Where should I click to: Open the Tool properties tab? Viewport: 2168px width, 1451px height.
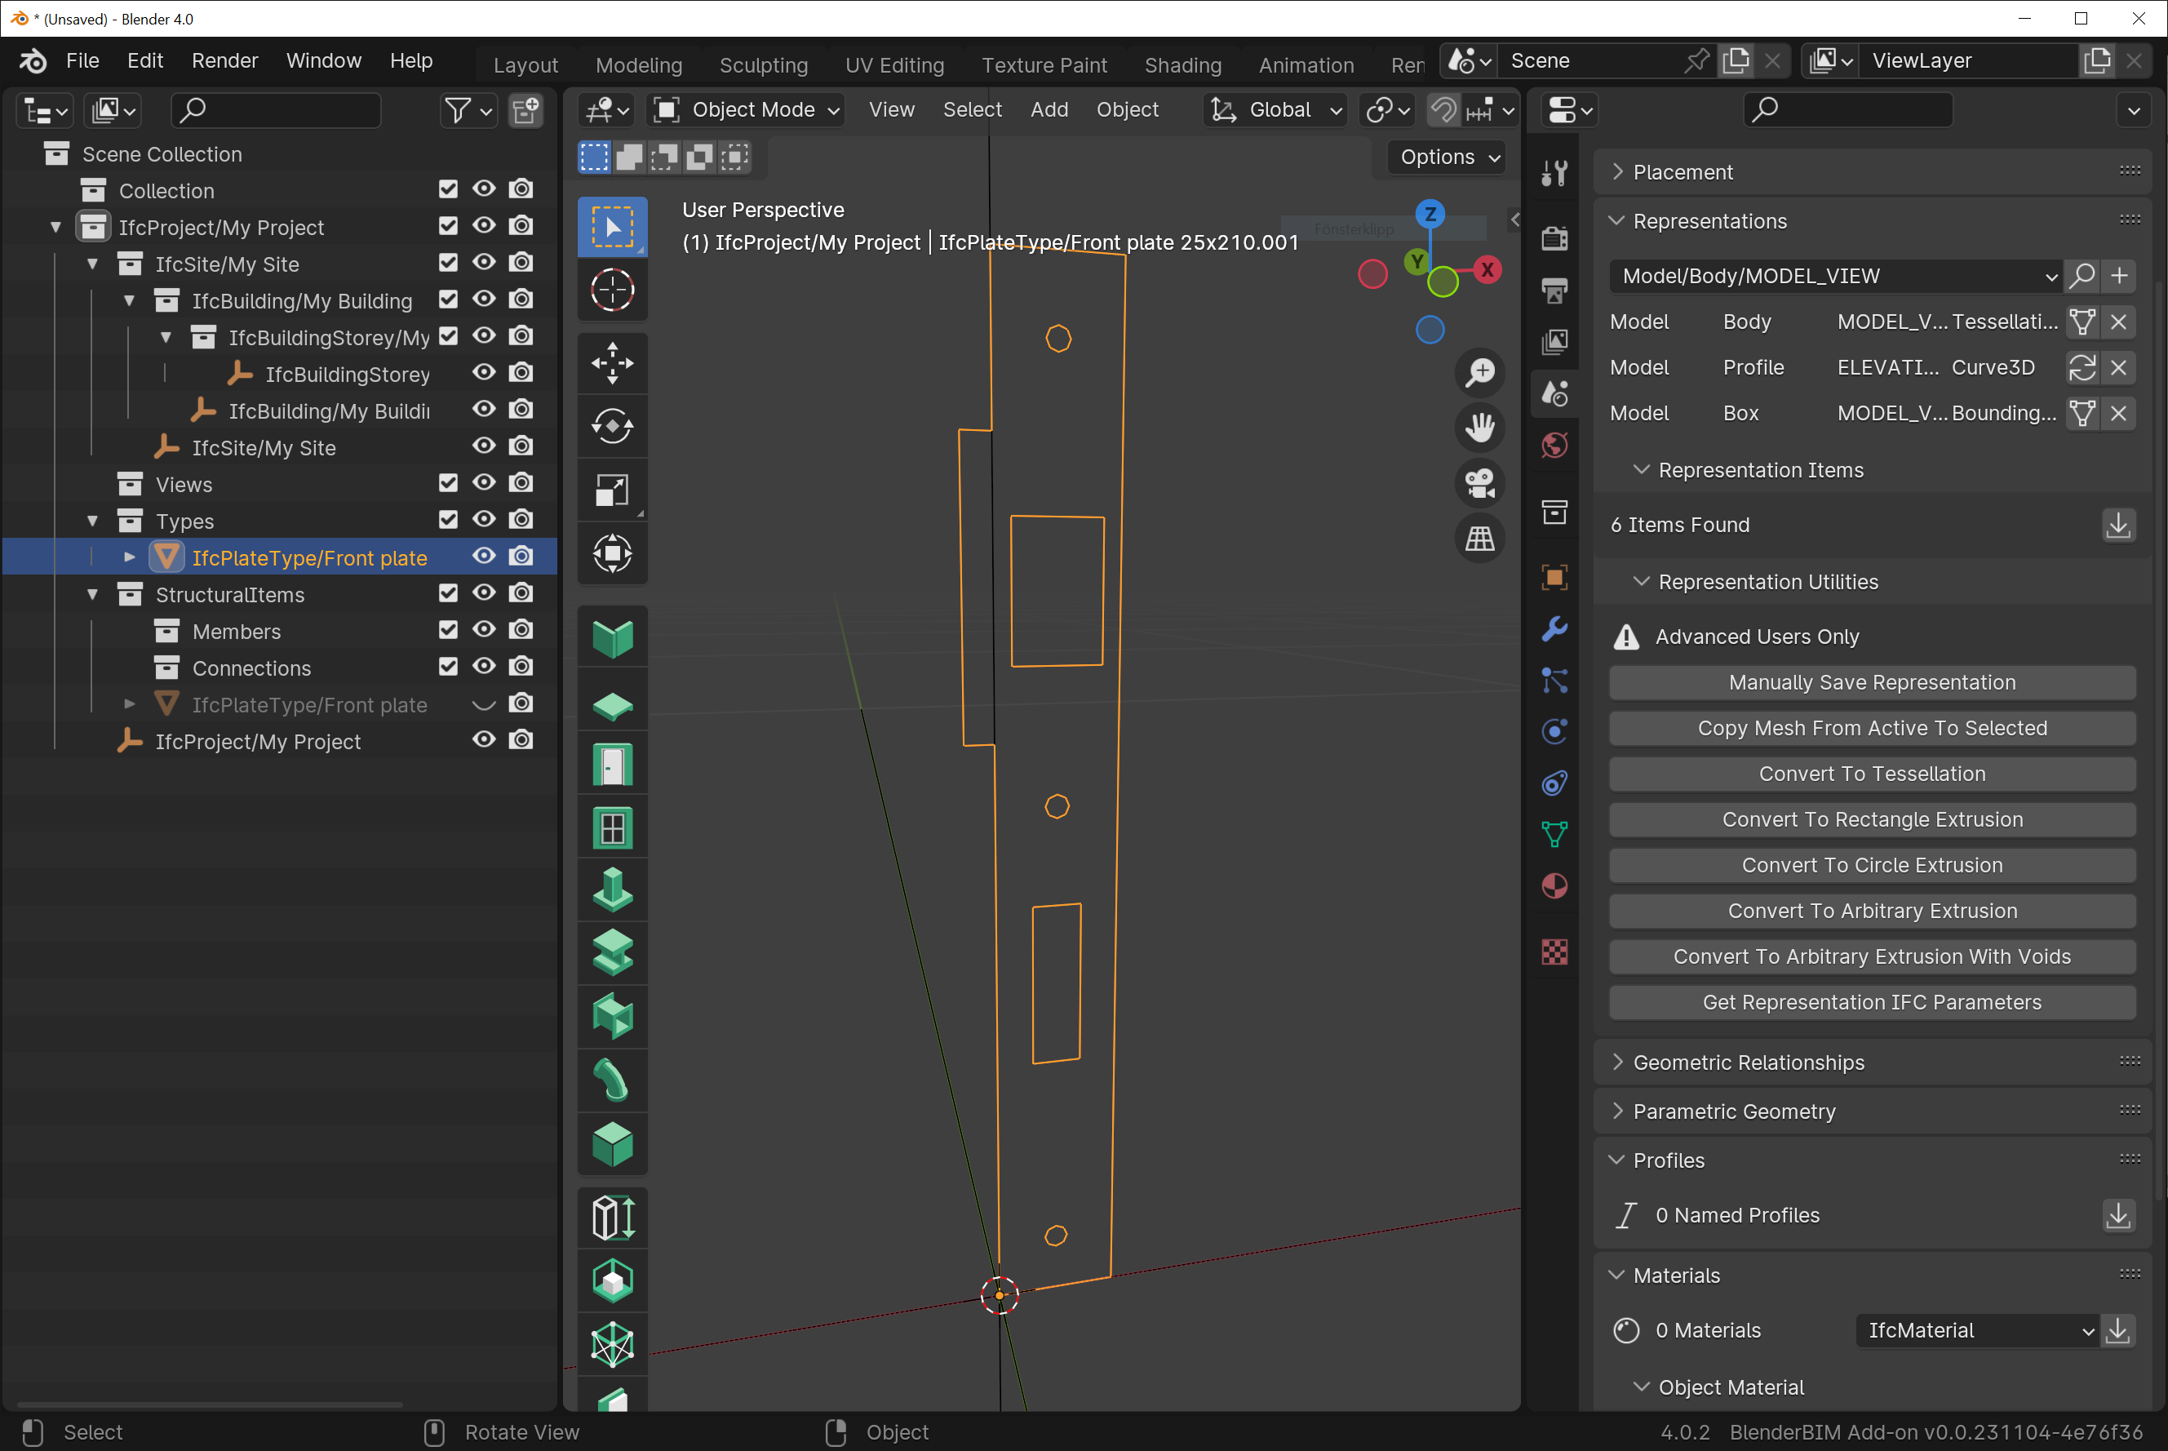[1554, 173]
